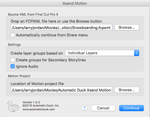The height and width of the screenshot is (117, 150).
Task: Click the Source XML from Final Cut Pro X heading
Action: click(x=33, y=14)
